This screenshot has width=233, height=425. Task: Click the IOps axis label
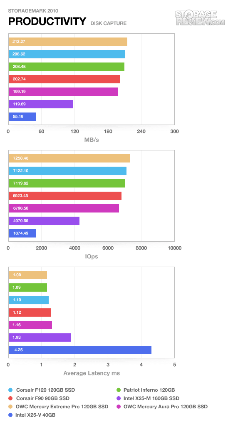click(92, 256)
